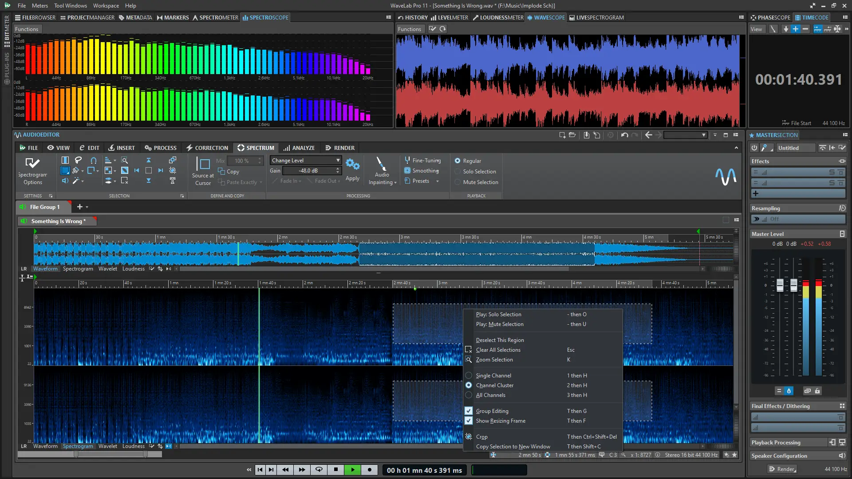Click the Audio Inpainting tool icon

381,164
